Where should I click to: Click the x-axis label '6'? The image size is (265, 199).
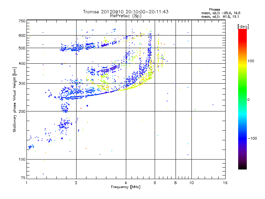click(155, 183)
